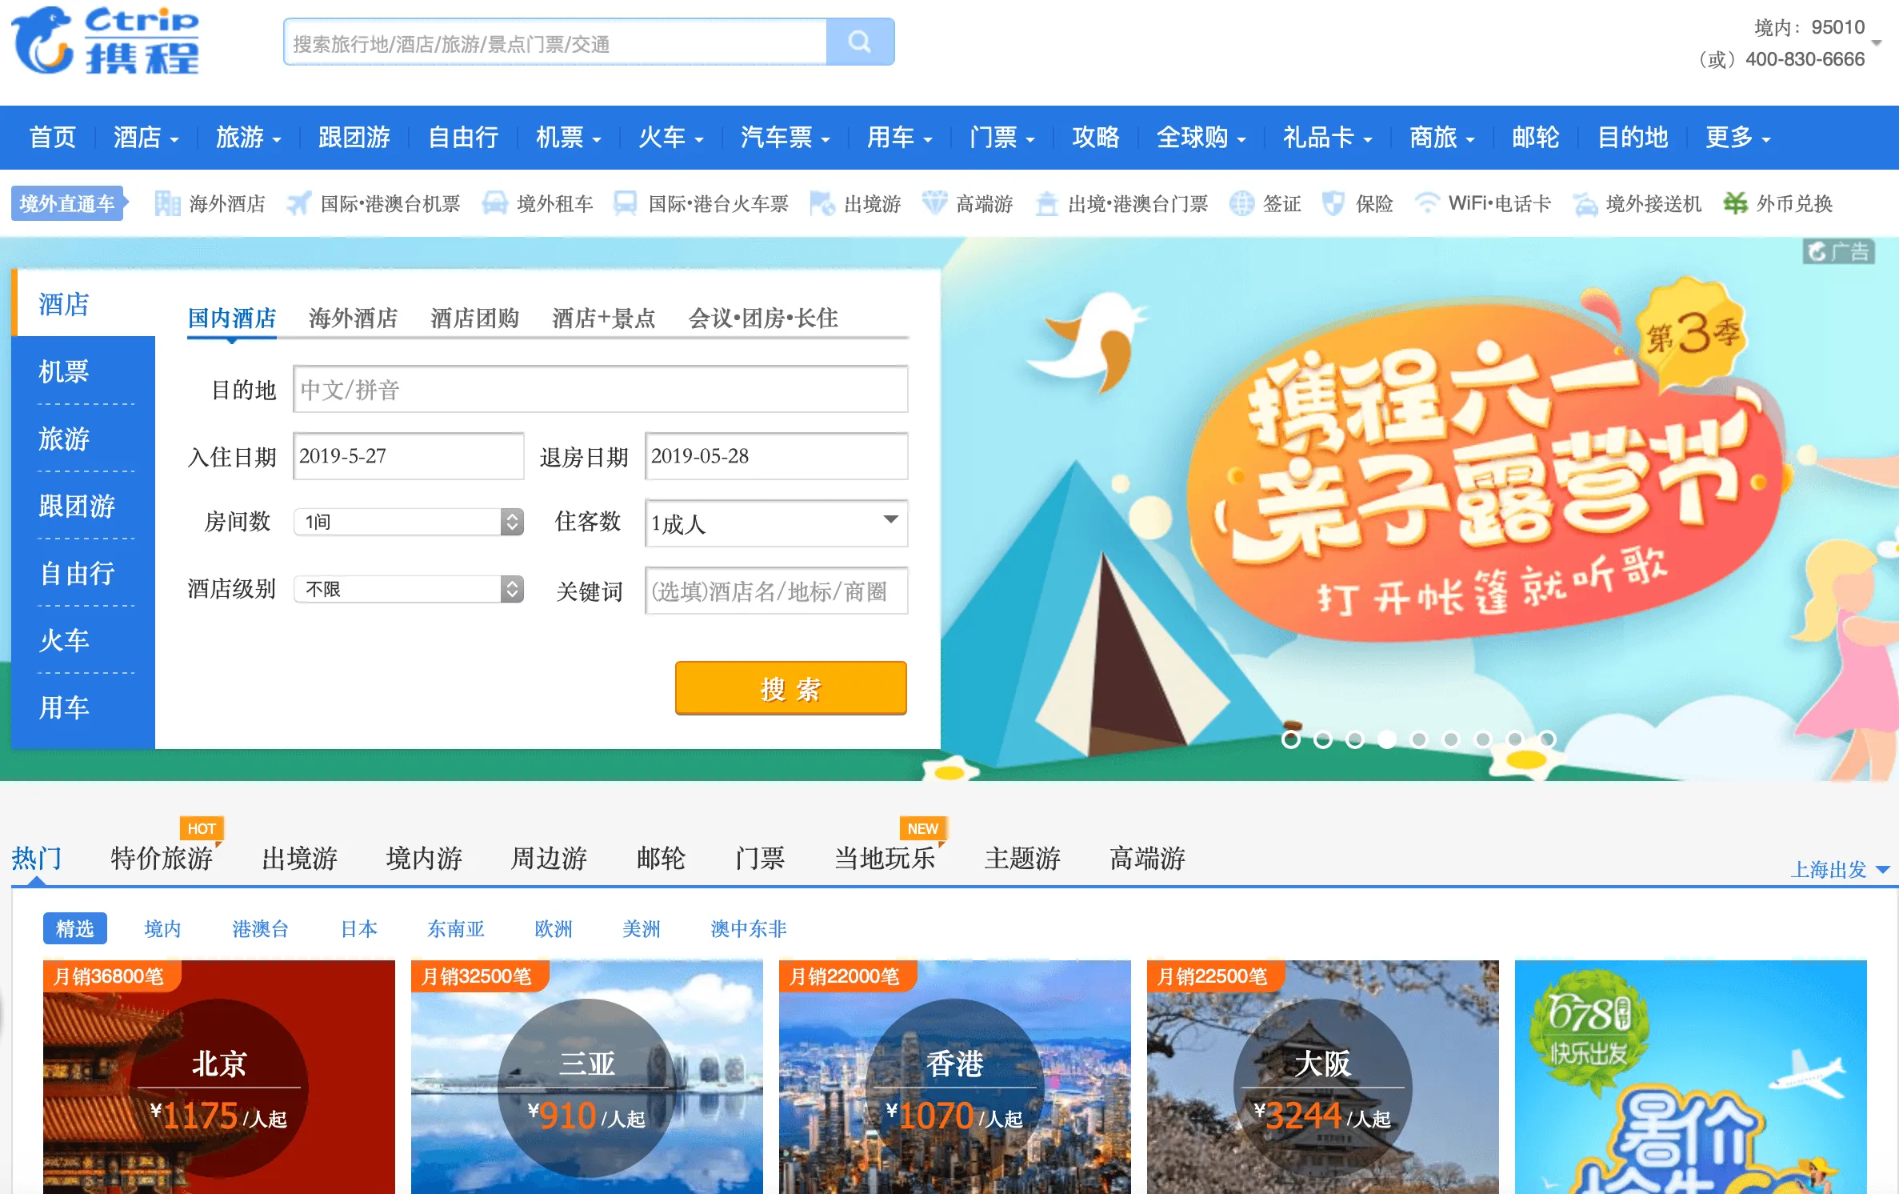Click the 出境游 flag icon
Viewport: 1899px width, 1194px height.
coord(822,204)
